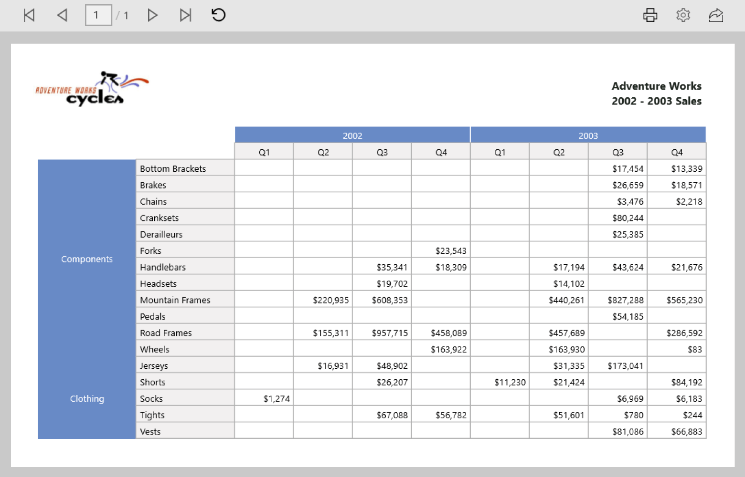Click the $827,288 Mountain Frames value
Viewport: 745px width, 477px height.
point(625,300)
